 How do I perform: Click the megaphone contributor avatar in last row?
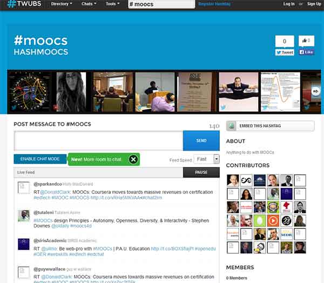coord(260,247)
